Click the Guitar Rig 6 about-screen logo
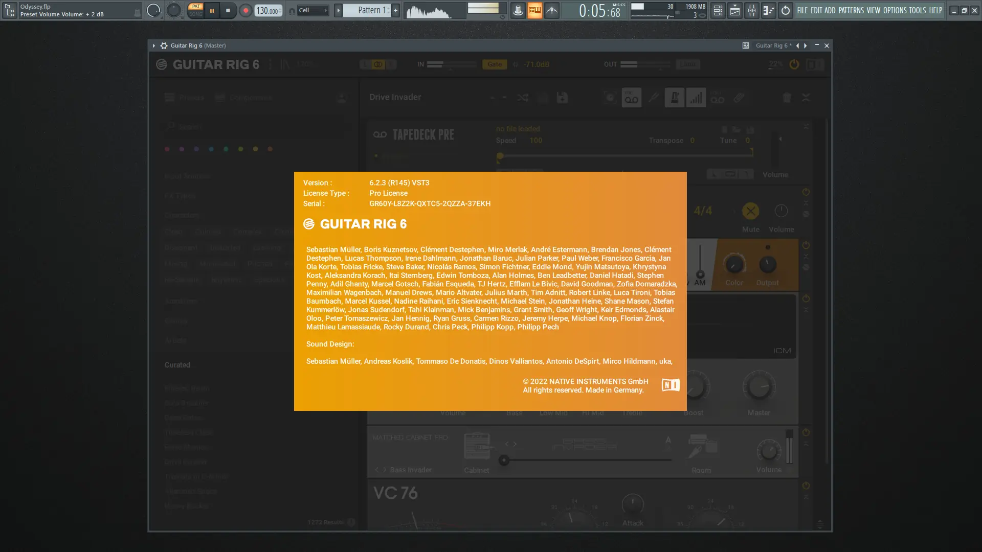 click(355, 224)
